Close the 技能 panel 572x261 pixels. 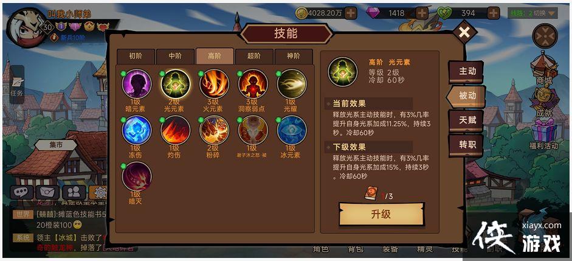[464, 33]
